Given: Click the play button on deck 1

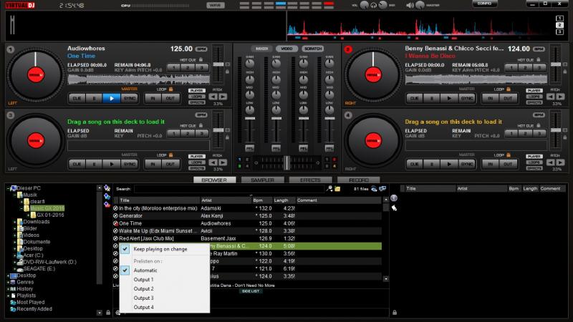Looking at the screenshot, I should [x=112, y=98].
